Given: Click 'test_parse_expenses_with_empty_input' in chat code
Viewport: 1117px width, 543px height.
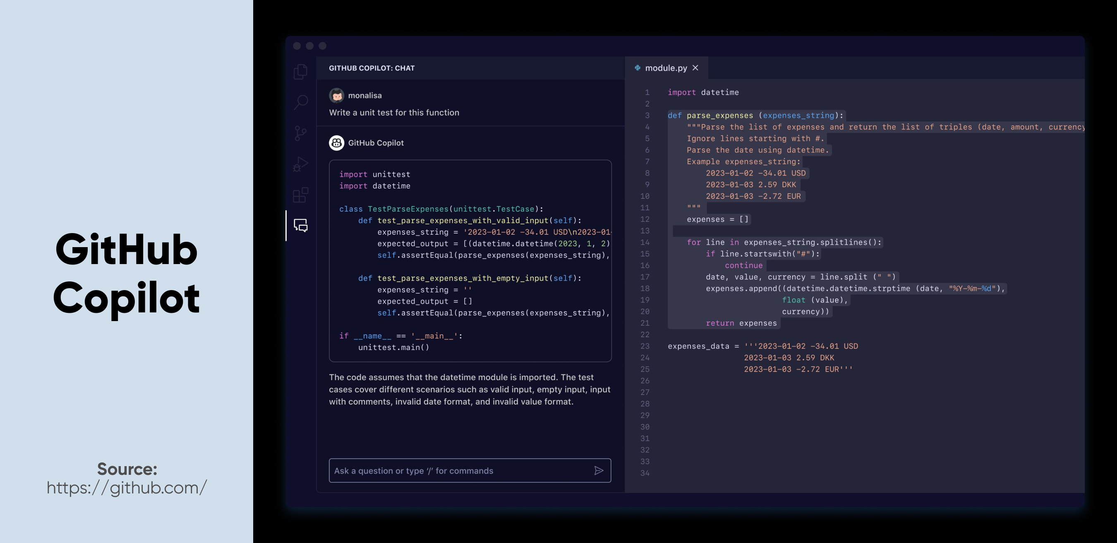Looking at the screenshot, I should tap(463, 278).
